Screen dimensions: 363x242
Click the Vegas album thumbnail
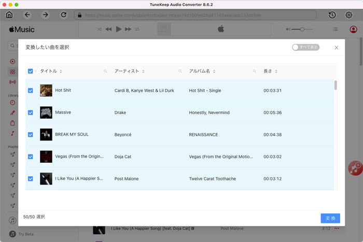tap(46, 156)
